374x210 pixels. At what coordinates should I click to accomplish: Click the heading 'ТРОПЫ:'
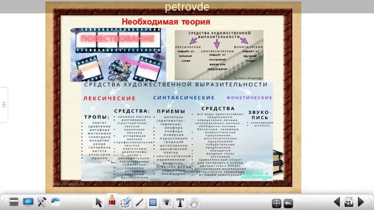(x=97, y=117)
